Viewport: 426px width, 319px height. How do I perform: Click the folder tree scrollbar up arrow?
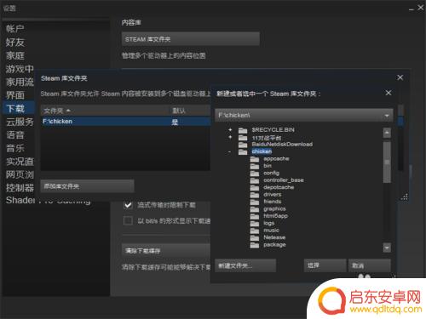pyautogui.click(x=387, y=133)
